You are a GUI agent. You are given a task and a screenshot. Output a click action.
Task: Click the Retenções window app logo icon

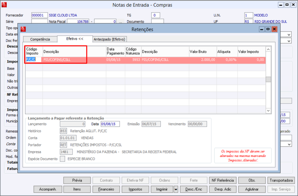[23, 29]
